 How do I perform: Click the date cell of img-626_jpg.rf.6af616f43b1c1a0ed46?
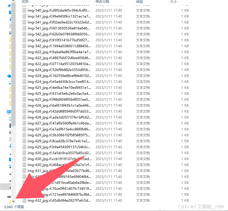109,106
